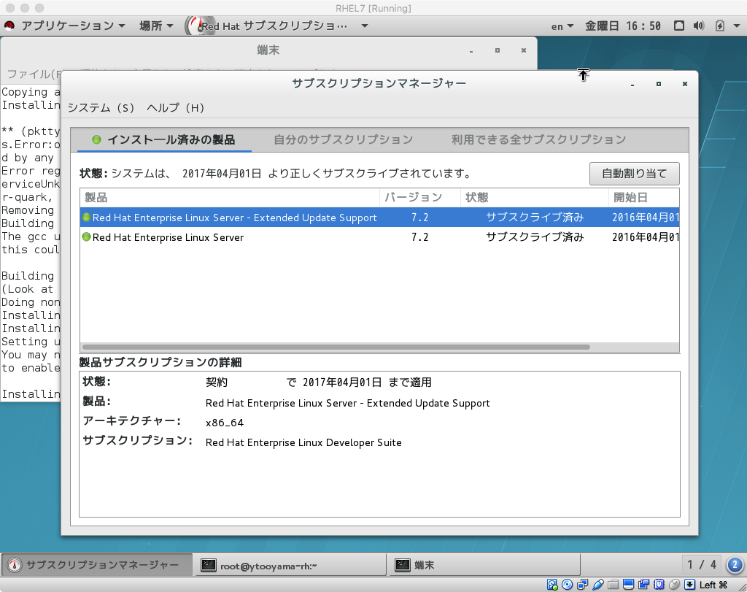Image resolution: width=747 pixels, height=592 pixels.
Task: Click Red Hat Enterprise Linux Developer Suite text
Action: (303, 443)
